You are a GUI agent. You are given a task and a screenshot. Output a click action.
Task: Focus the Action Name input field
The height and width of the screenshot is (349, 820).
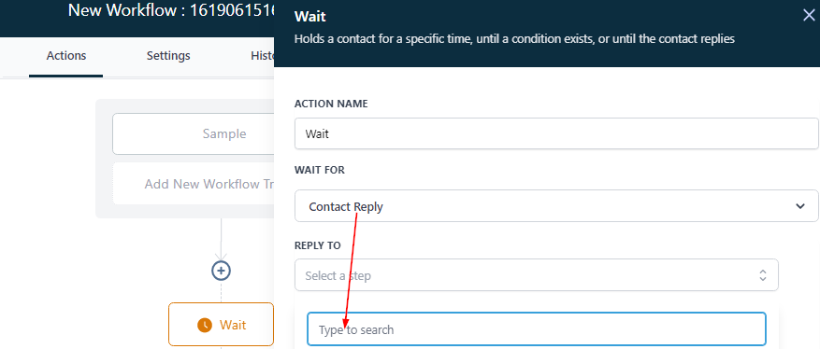coord(556,133)
